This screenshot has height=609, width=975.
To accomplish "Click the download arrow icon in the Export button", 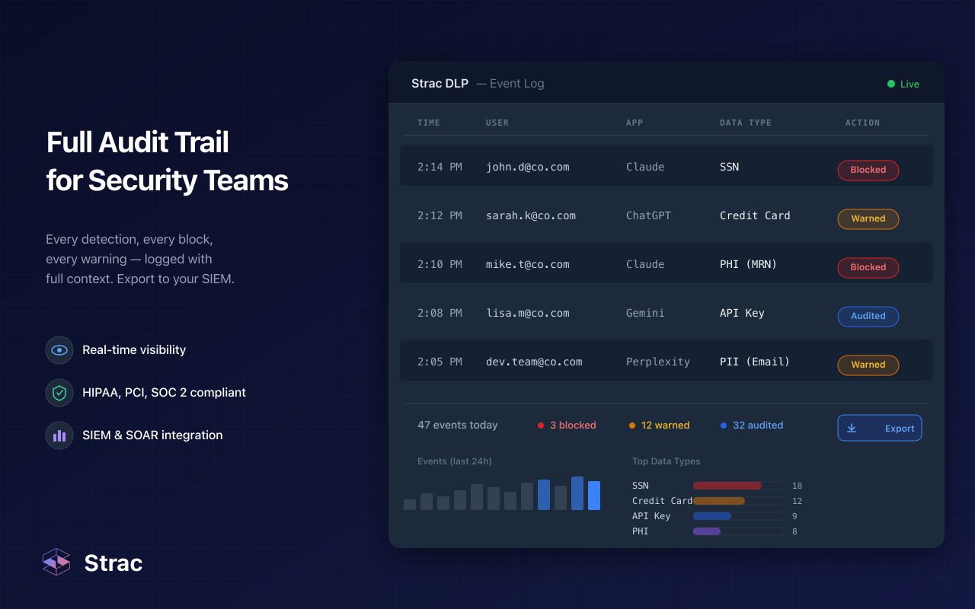I will 852,429.
